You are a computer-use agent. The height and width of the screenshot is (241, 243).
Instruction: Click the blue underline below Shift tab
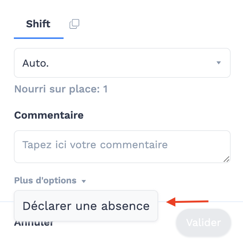click(x=39, y=38)
